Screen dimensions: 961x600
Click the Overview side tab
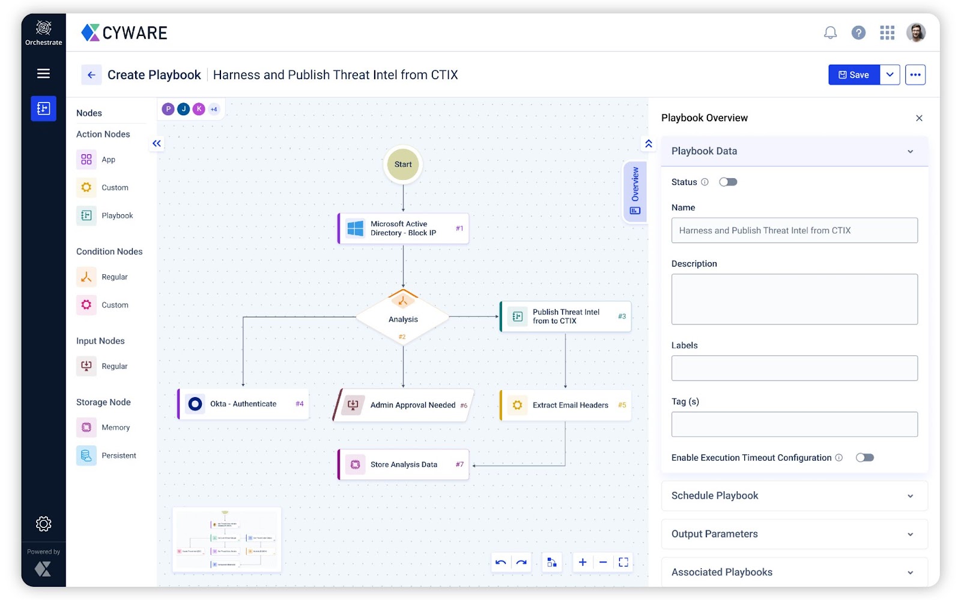click(x=635, y=191)
